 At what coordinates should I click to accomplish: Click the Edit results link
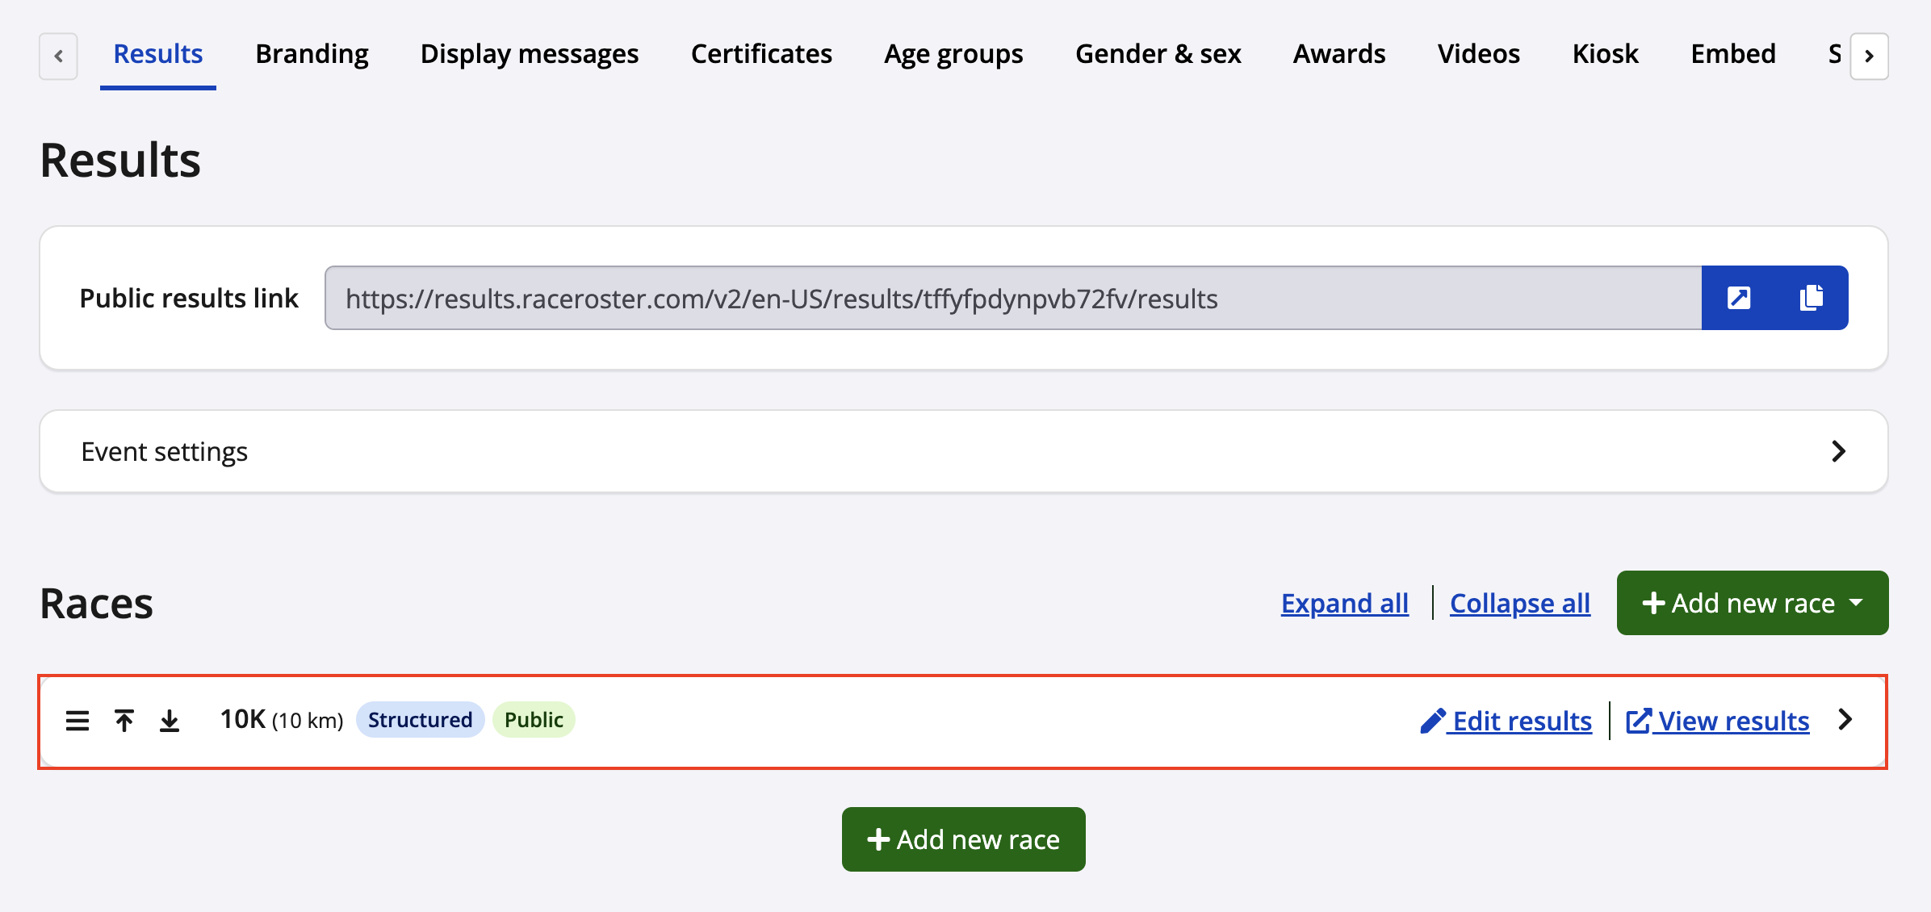1506,721
